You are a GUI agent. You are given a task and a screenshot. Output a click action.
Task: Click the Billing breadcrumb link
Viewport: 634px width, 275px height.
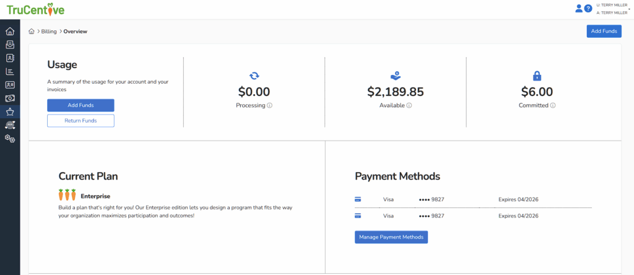pyautogui.click(x=49, y=32)
